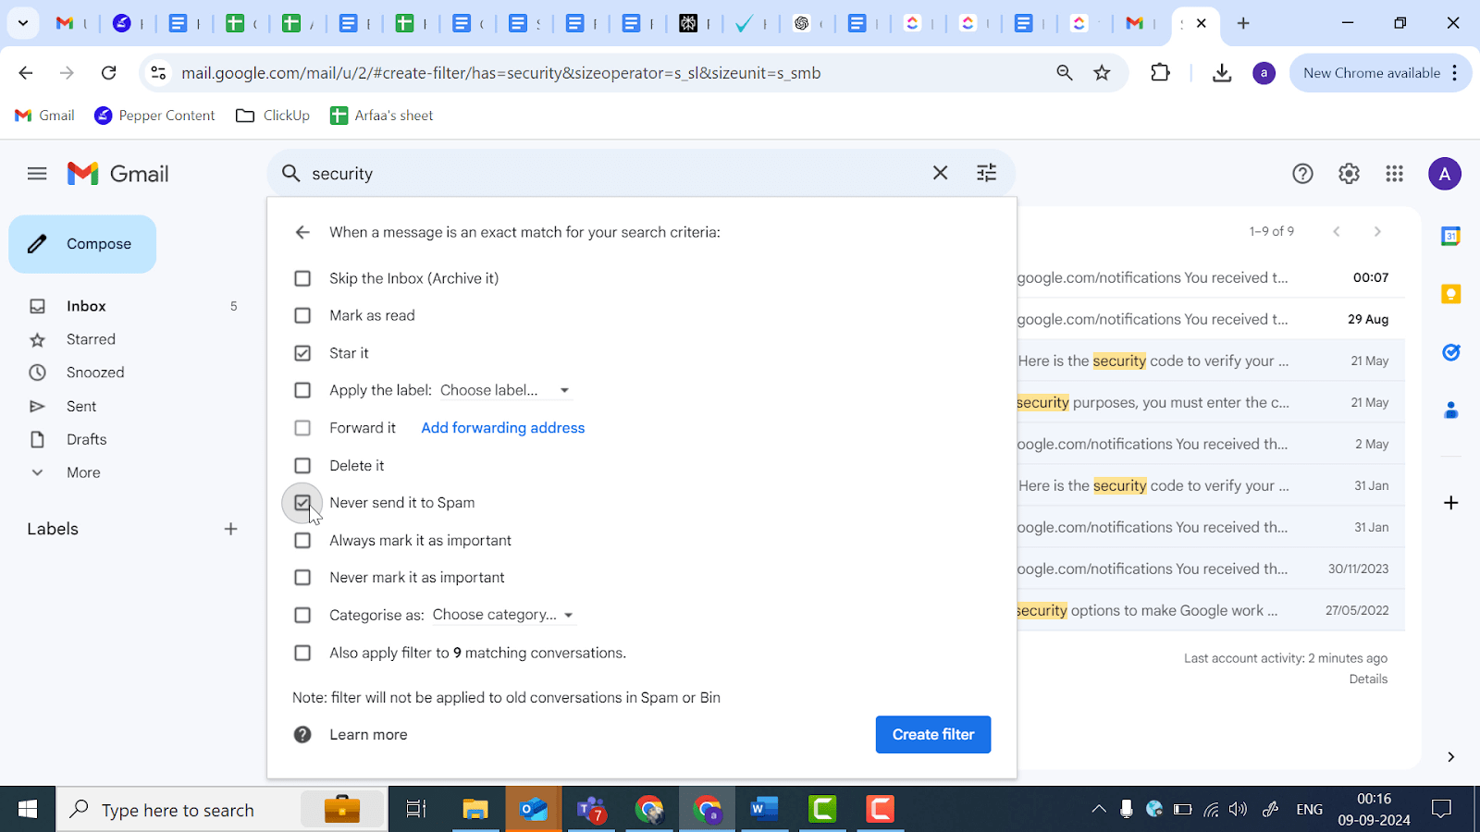
Task: Open the Choose category dropdown
Action: pyautogui.click(x=502, y=615)
